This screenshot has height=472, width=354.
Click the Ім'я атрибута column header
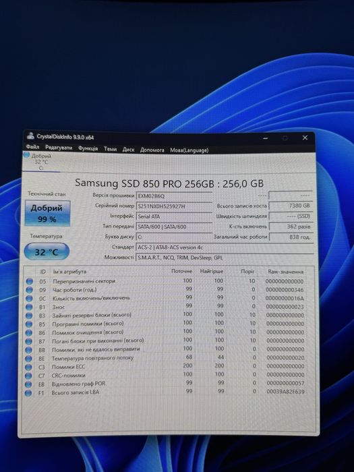pos(70,272)
